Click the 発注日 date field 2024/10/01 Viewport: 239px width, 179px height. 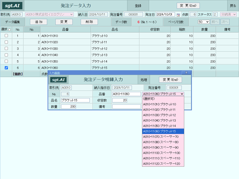[166, 14]
